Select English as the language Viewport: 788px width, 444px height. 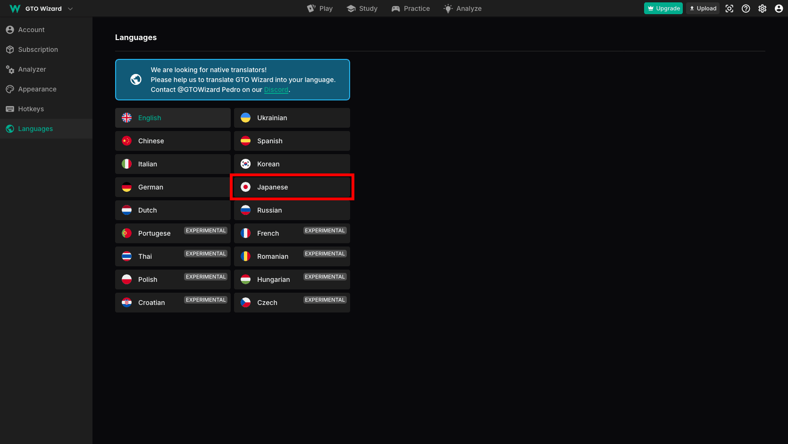point(173,118)
